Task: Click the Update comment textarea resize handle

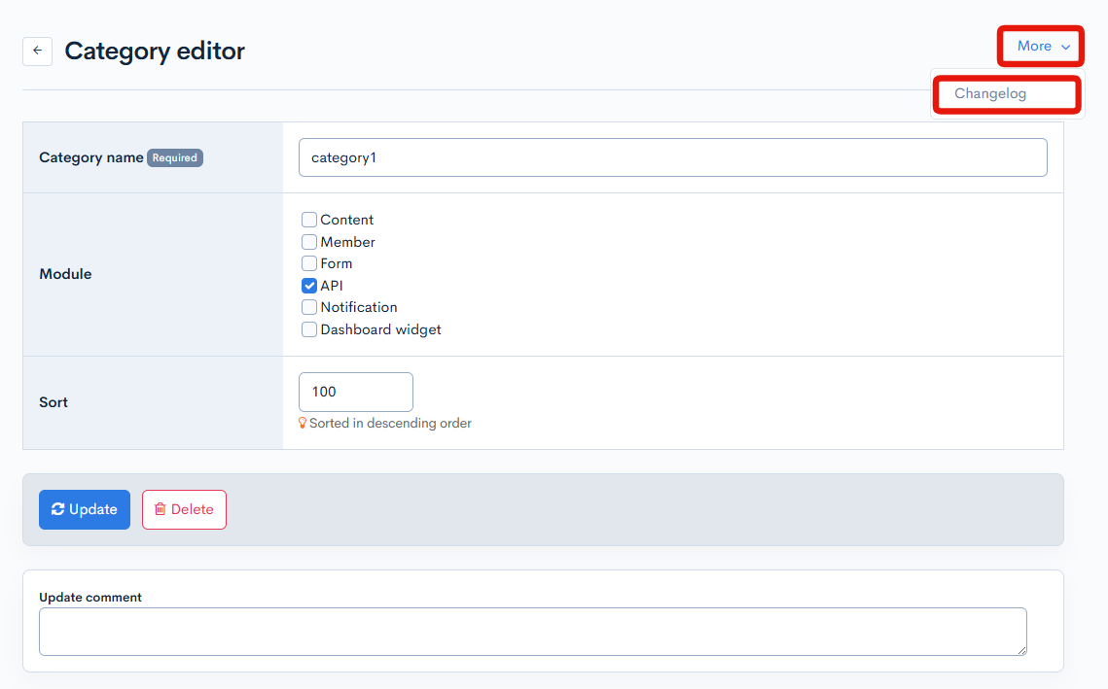Action: 1021,650
